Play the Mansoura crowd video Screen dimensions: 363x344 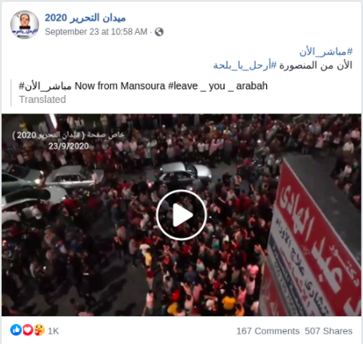181,215
